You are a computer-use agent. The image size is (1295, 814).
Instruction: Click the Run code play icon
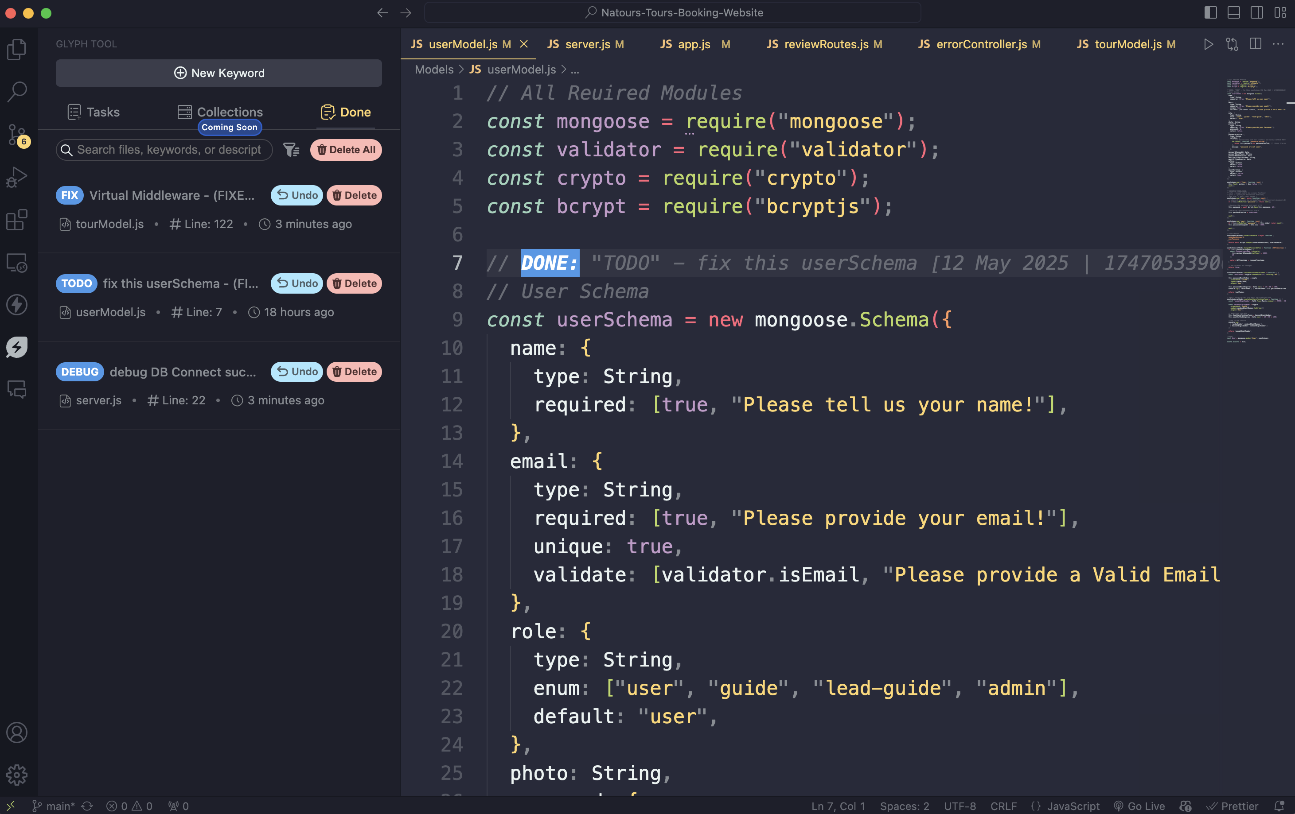point(1208,44)
